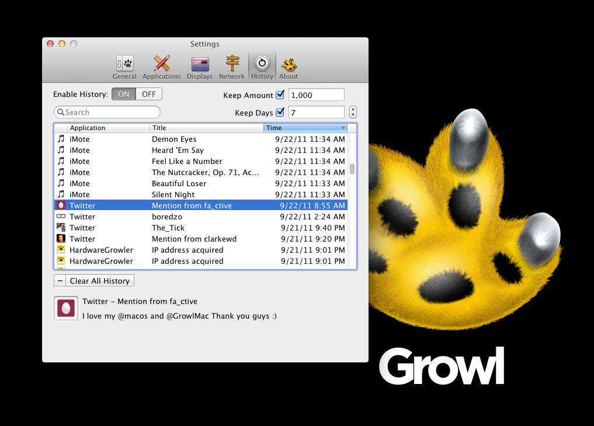Click music note icon beside Heard 'Em Say
The height and width of the screenshot is (426, 594).
tap(61, 150)
